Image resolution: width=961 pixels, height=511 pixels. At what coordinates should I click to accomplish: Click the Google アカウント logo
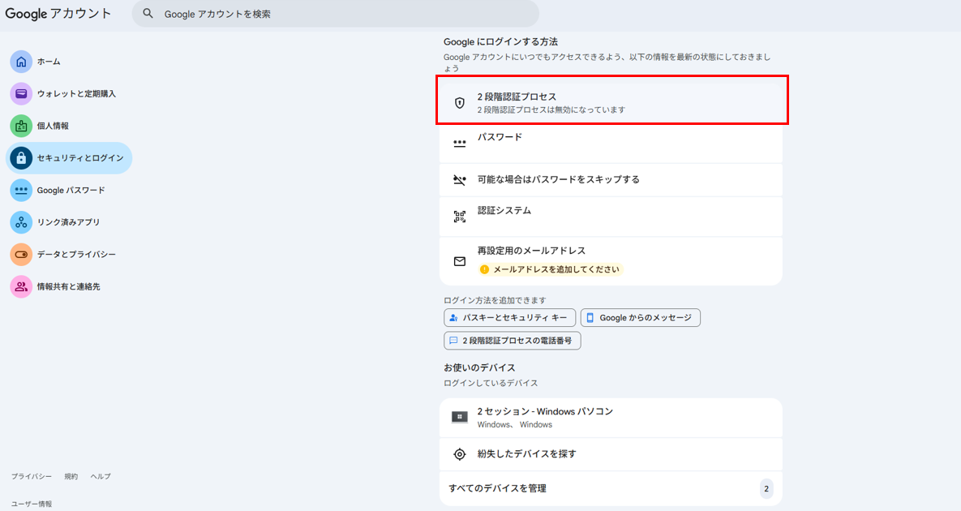[58, 14]
